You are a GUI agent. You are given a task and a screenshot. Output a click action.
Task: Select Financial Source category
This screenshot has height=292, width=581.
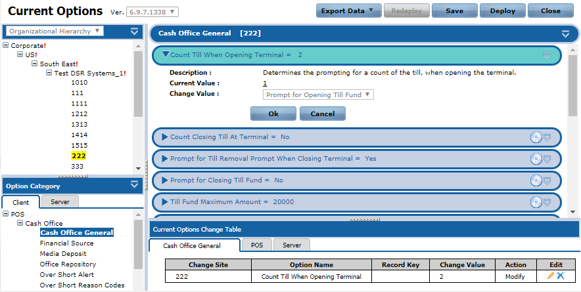point(66,243)
